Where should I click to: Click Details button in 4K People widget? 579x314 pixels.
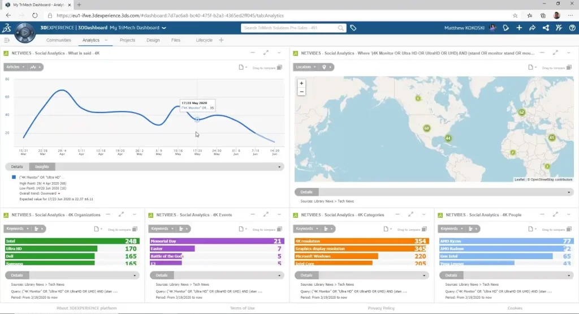click(x=451, y=275)
